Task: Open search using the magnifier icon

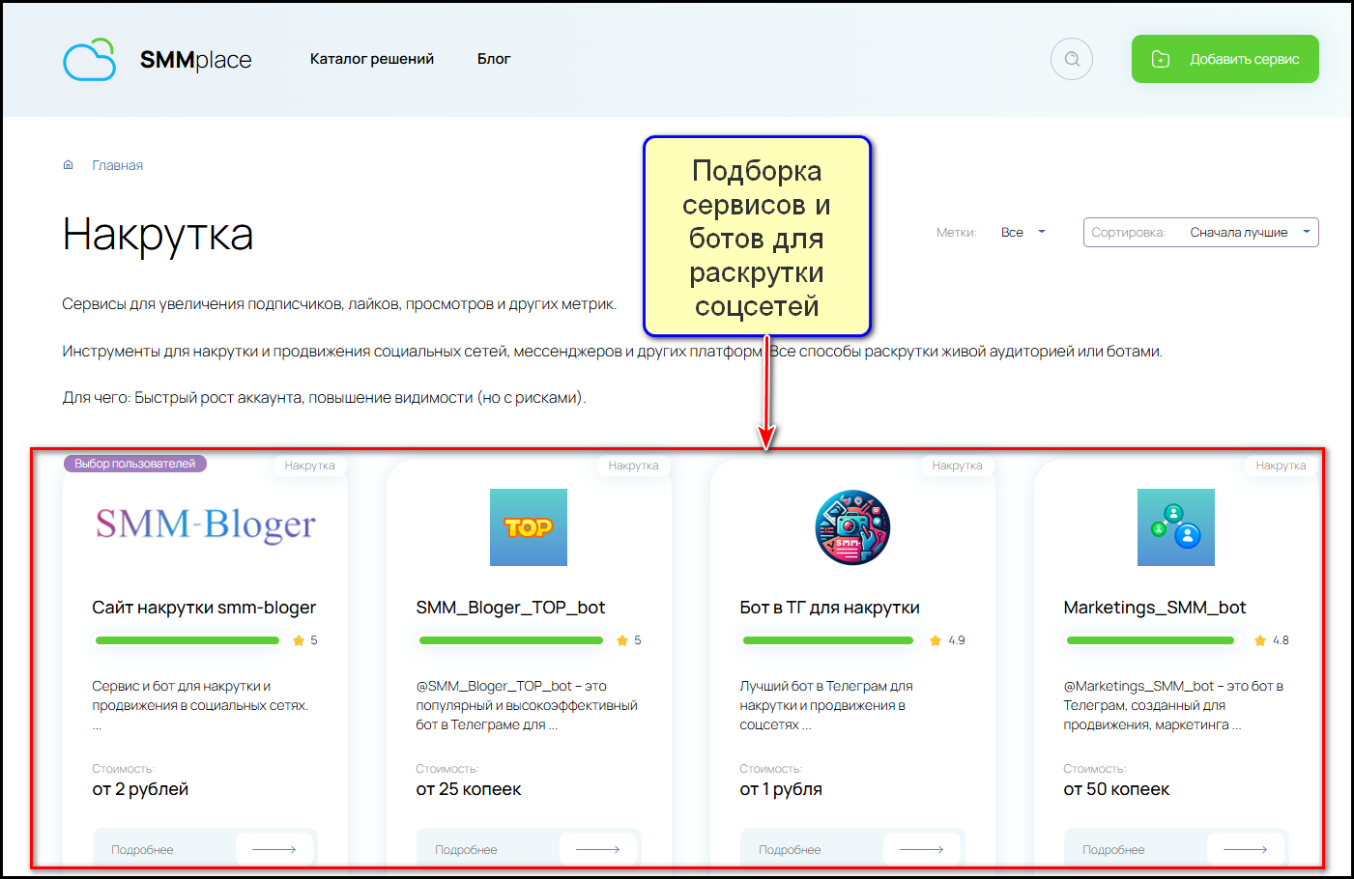Action: point(1071,59)
